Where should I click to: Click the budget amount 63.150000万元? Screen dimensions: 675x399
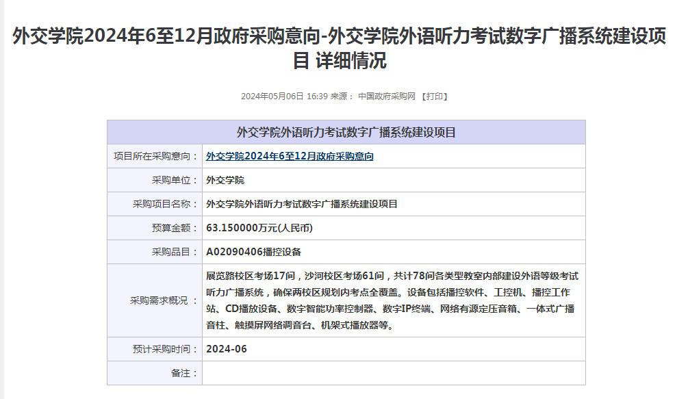coord(259,228)
